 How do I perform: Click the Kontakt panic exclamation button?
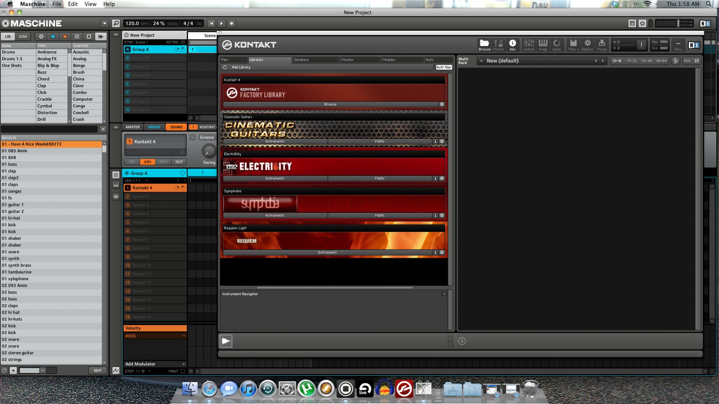pos(641,45)
